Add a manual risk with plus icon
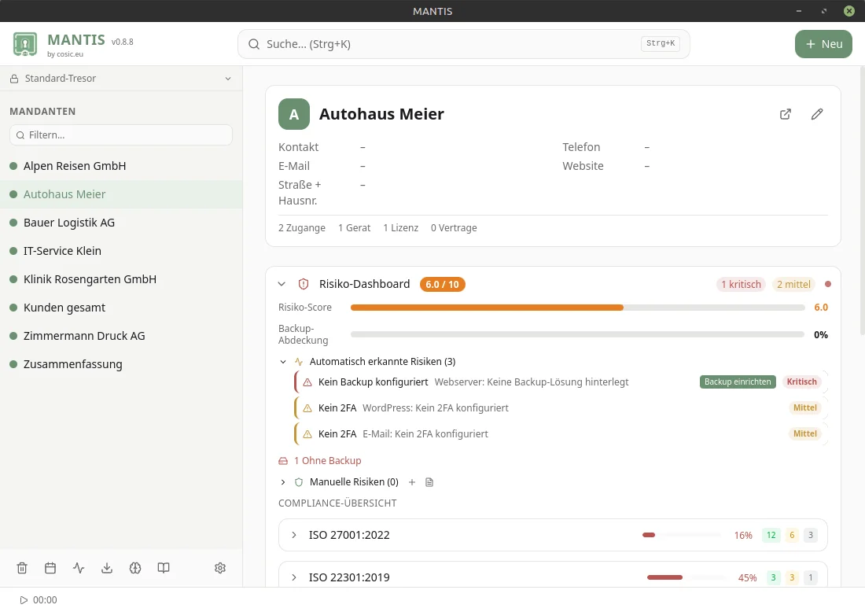The height and width of the screenshot is (612, 865). [x=411, y=482]
